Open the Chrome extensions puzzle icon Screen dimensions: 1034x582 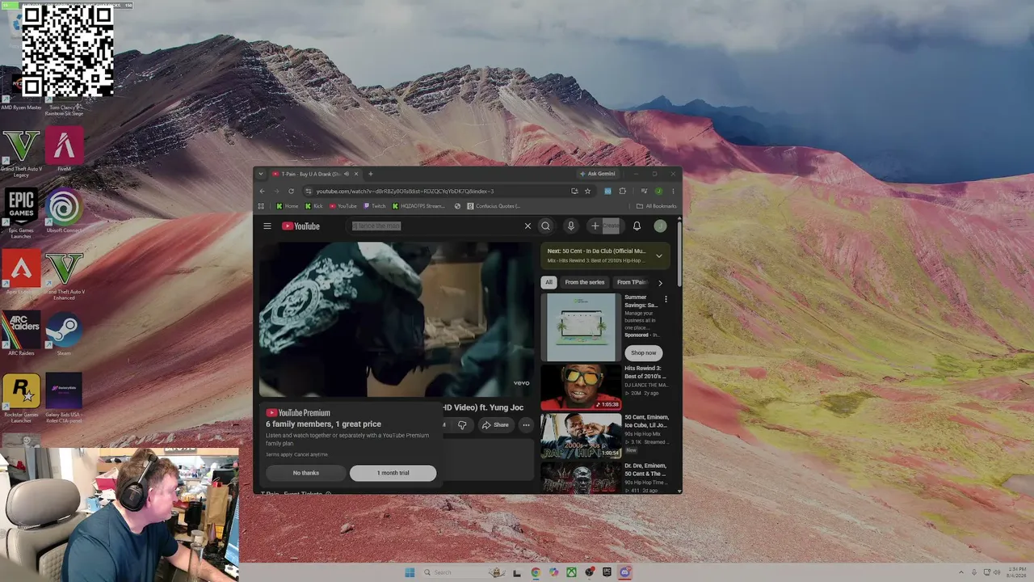[x=622, y=192]
